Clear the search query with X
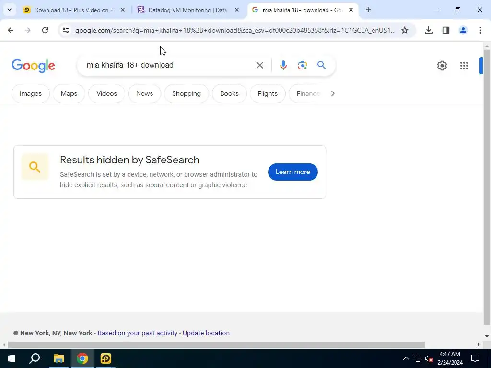Image resolution: width=491 pixels, height=368 pixels. tap(259, 65)
